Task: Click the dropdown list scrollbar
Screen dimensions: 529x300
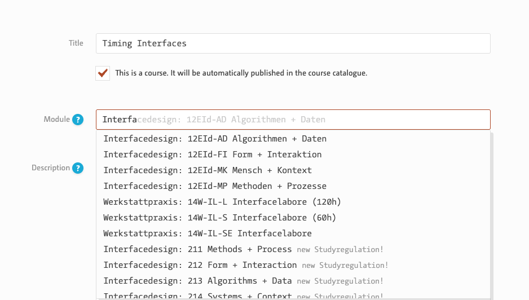Action: point(492,216)
